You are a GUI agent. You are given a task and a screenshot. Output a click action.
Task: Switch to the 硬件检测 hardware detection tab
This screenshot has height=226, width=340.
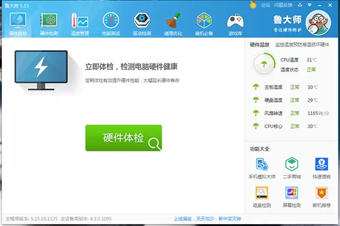49,24
